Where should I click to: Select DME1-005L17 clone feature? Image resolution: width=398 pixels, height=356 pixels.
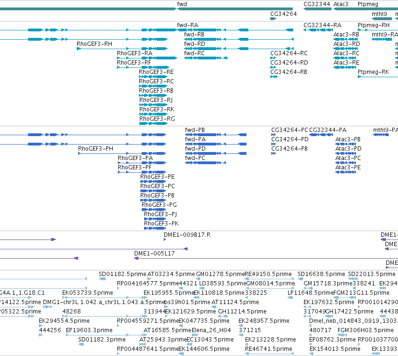pos(154,254)
